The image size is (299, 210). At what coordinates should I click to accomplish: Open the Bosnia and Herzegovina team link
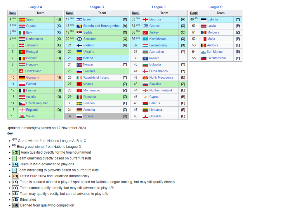(101, 26)
